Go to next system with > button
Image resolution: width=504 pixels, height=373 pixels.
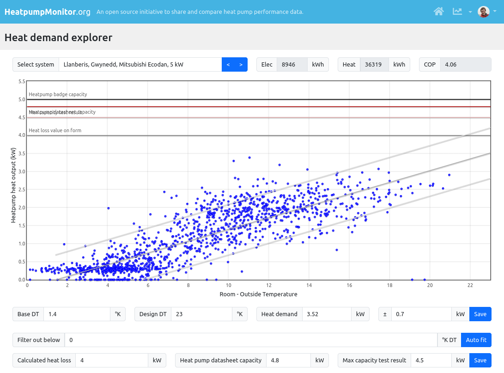241,64
